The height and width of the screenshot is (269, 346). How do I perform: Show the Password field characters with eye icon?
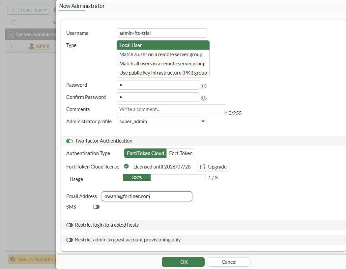204,86
